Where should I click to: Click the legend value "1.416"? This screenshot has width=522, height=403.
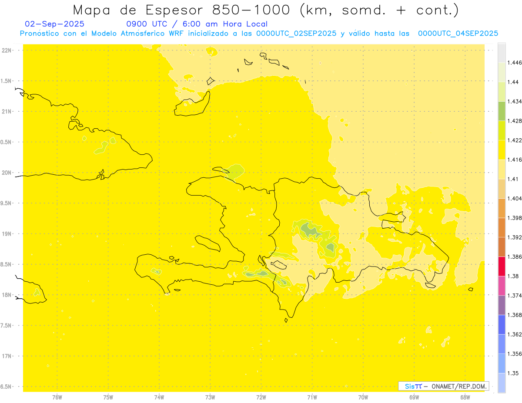coord(515,160)
